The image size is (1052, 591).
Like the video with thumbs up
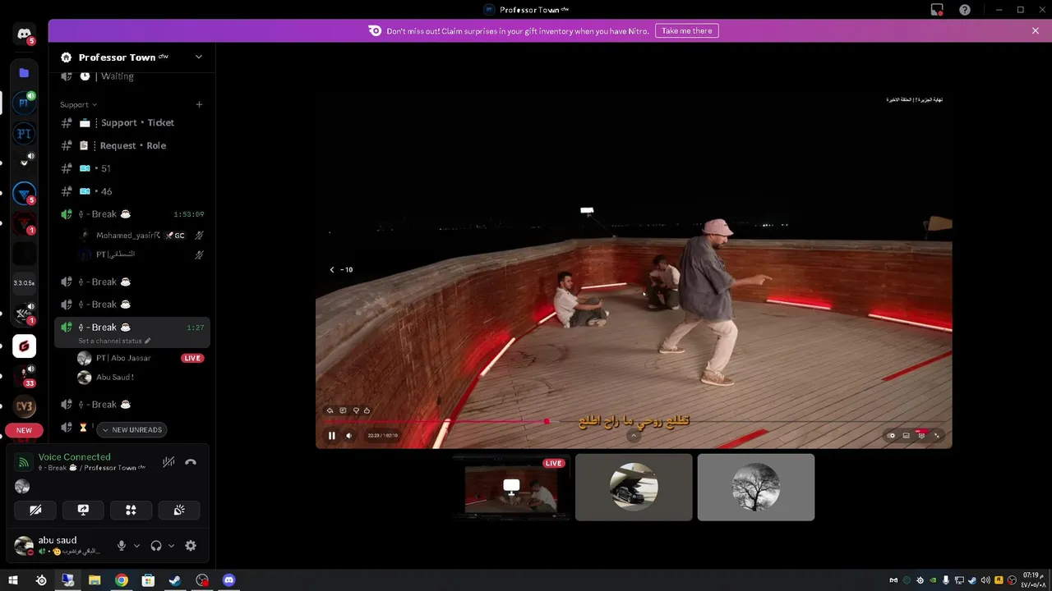tap(367, 410)
